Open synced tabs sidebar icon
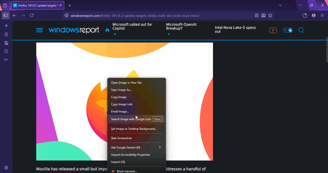328x173 pixels. (x=6, y=43)
